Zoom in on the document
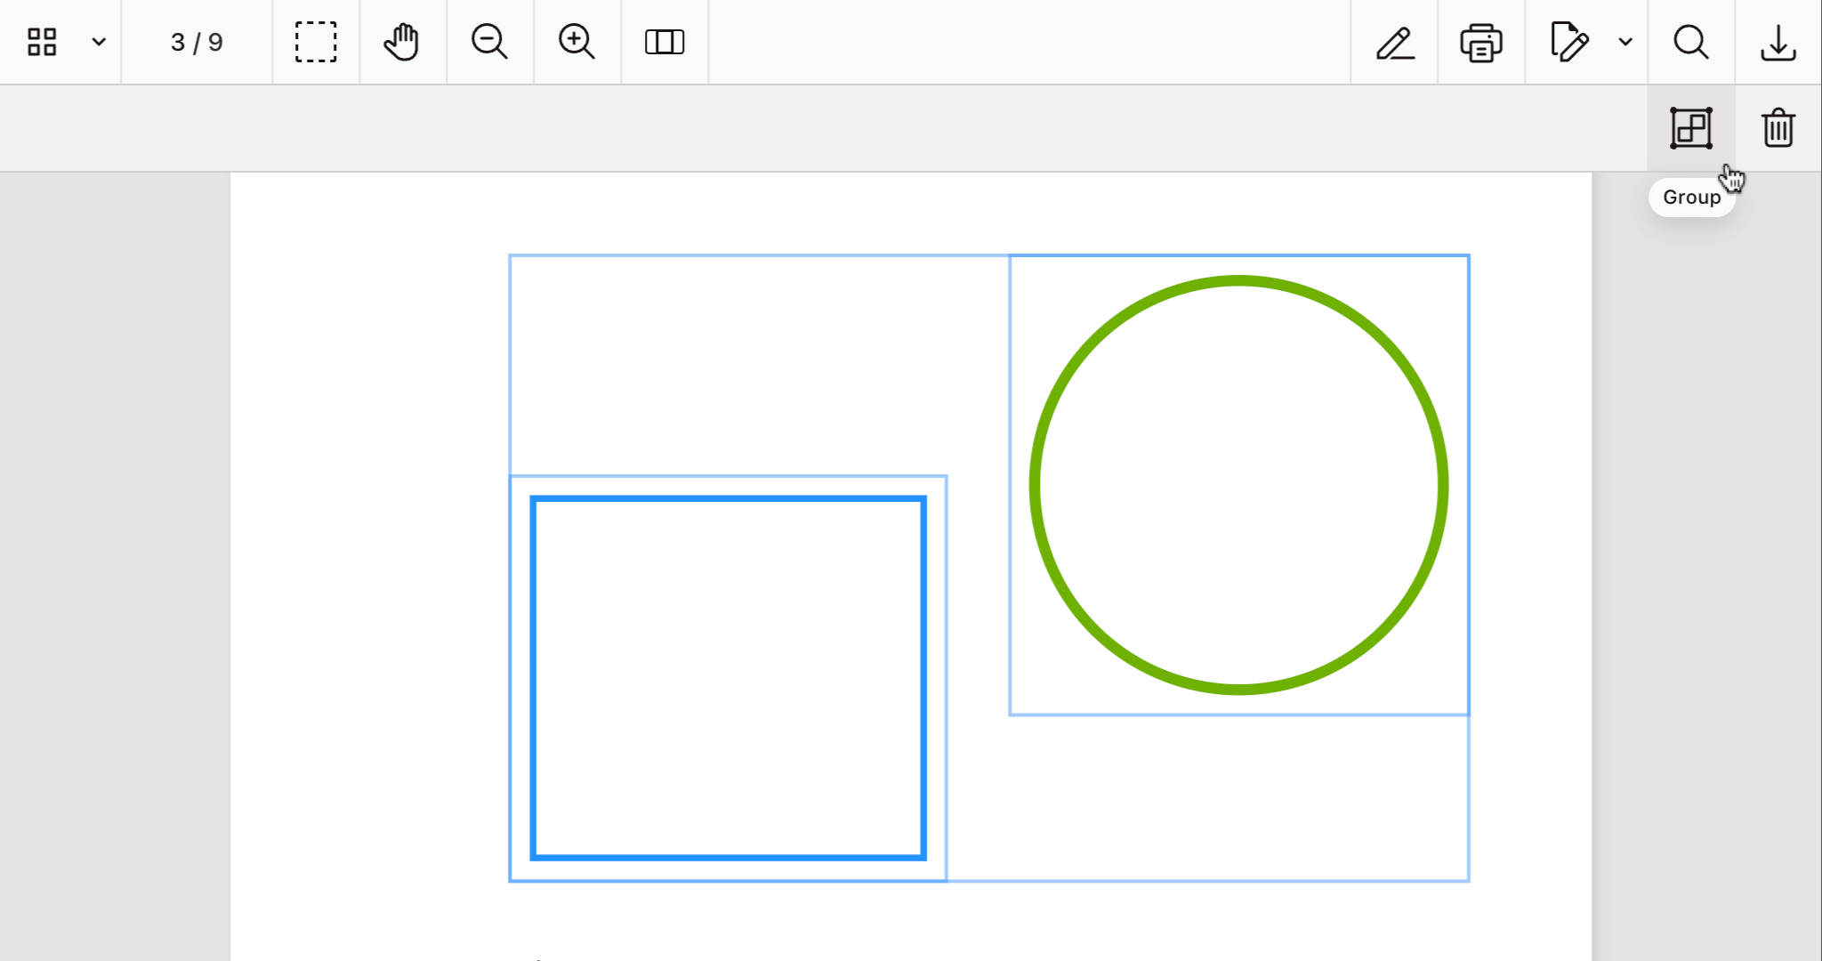This screenshot has height=961, width=1822. (x=576, y=41)
